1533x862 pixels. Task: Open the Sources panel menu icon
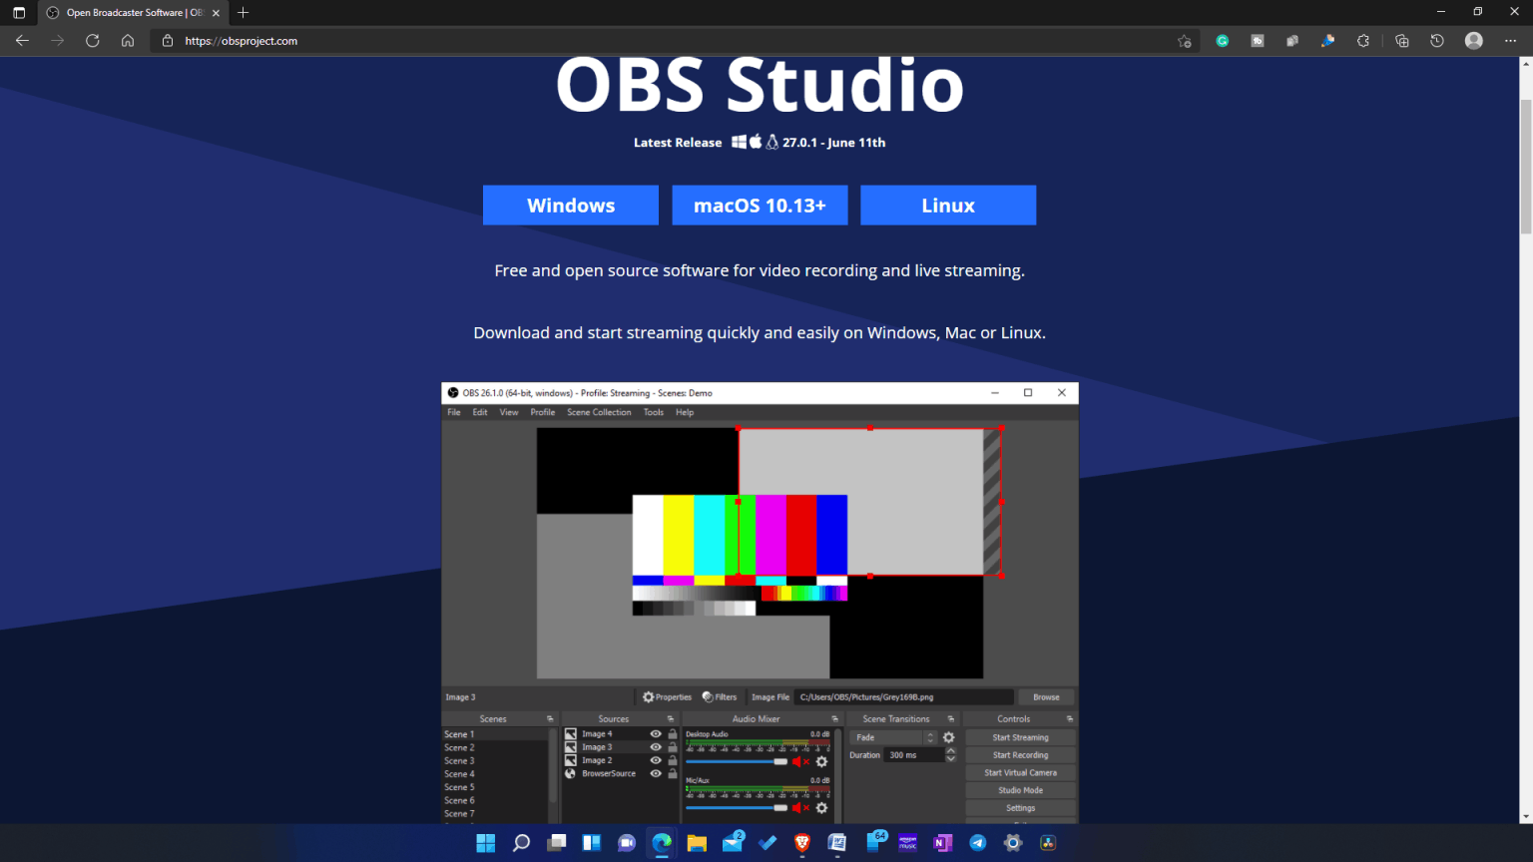coord(669,718)
